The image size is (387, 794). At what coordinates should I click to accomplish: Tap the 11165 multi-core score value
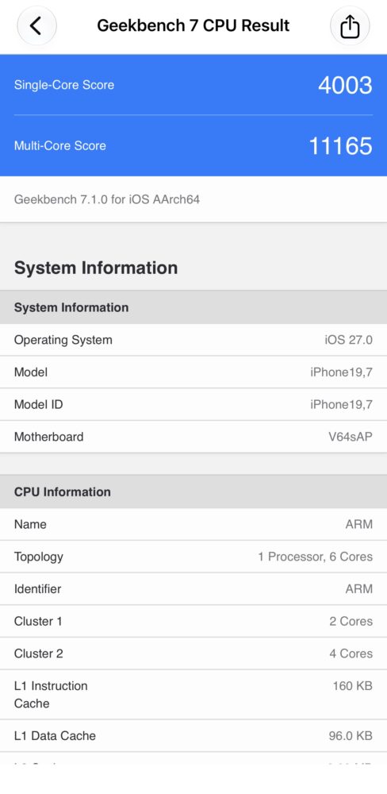click(x=340, y=146)
